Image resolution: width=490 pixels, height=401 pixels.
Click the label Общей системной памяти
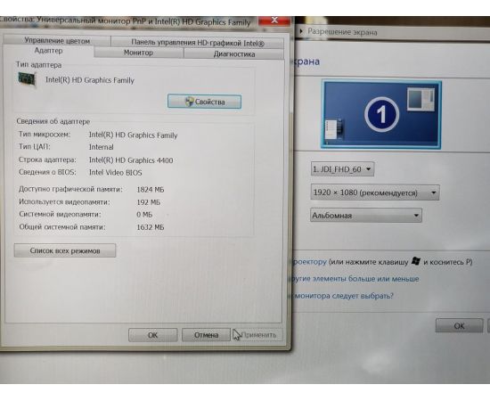[x=62, y=227]
